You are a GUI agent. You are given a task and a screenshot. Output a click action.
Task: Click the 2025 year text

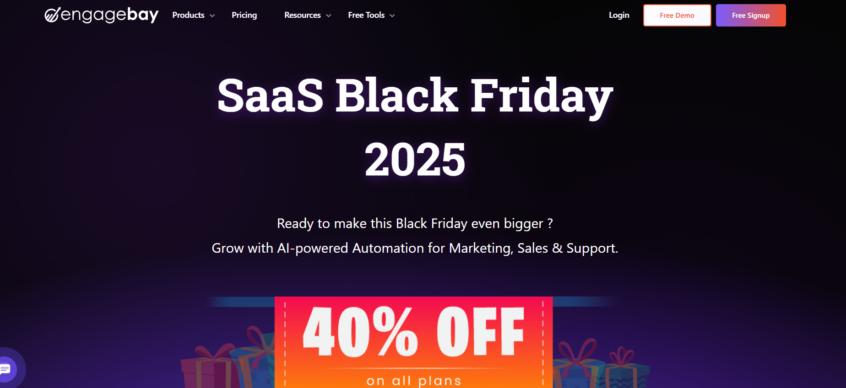[415, 159]
